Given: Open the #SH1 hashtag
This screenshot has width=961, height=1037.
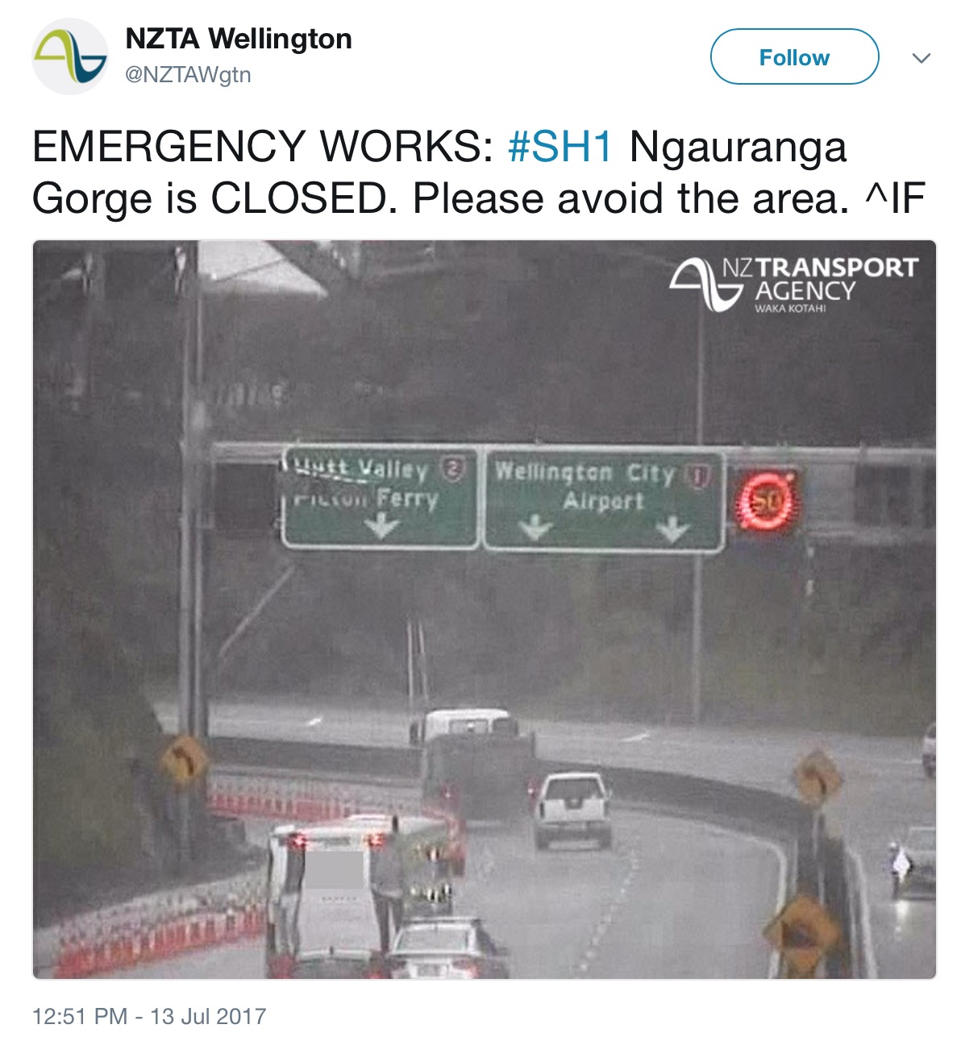Looking at the screenshot, I should tap(560, 147).
